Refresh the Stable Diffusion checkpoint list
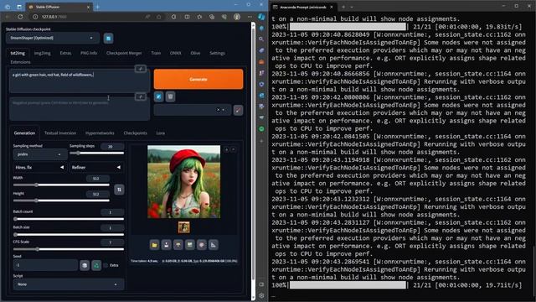Image resolution: width=536 pixels, height=302 pixels. [108, 39]
